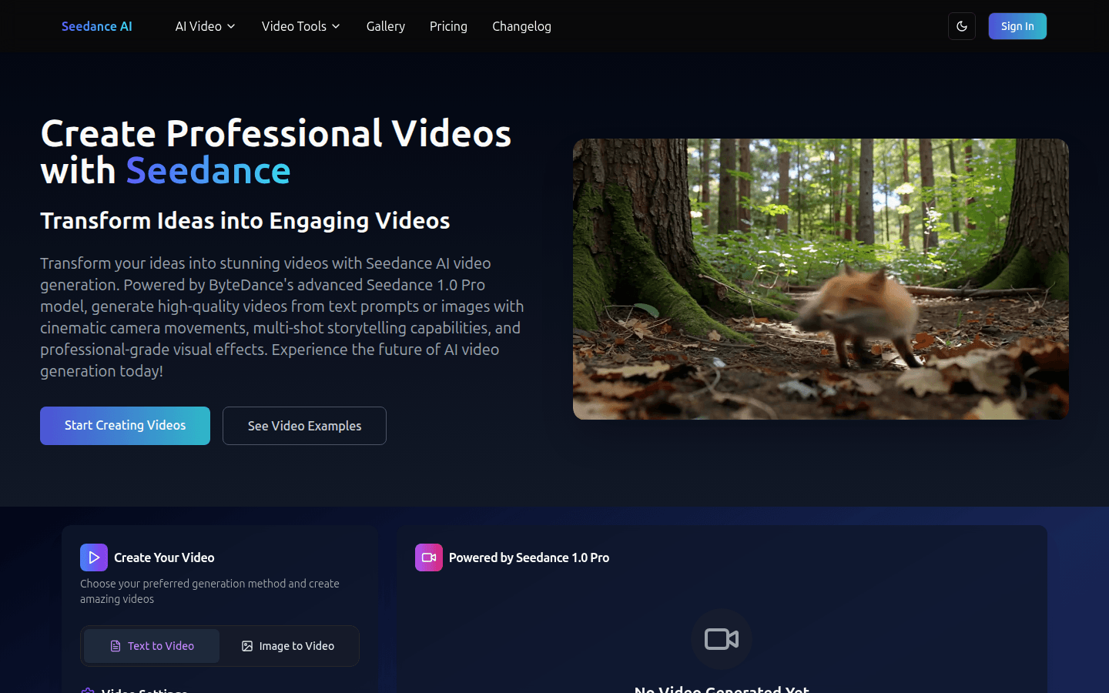View the Changelog page
Screen dimensions: 1109x693
click(x=521, y=26)
